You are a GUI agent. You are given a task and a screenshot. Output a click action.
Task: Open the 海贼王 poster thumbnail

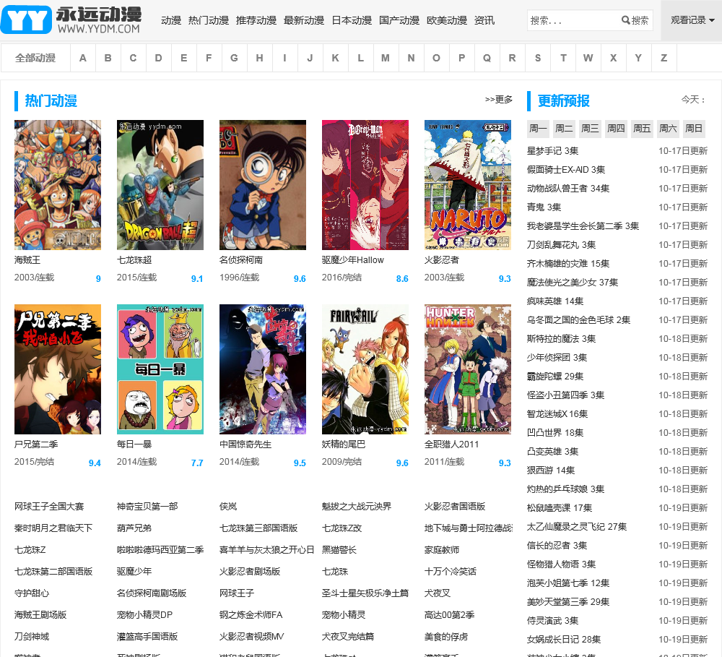point(58,185)
